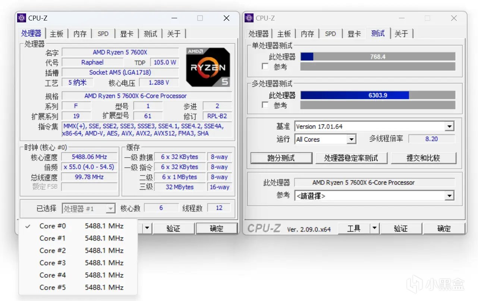Open the SPD tab in the right window

(x=330, y=34)
